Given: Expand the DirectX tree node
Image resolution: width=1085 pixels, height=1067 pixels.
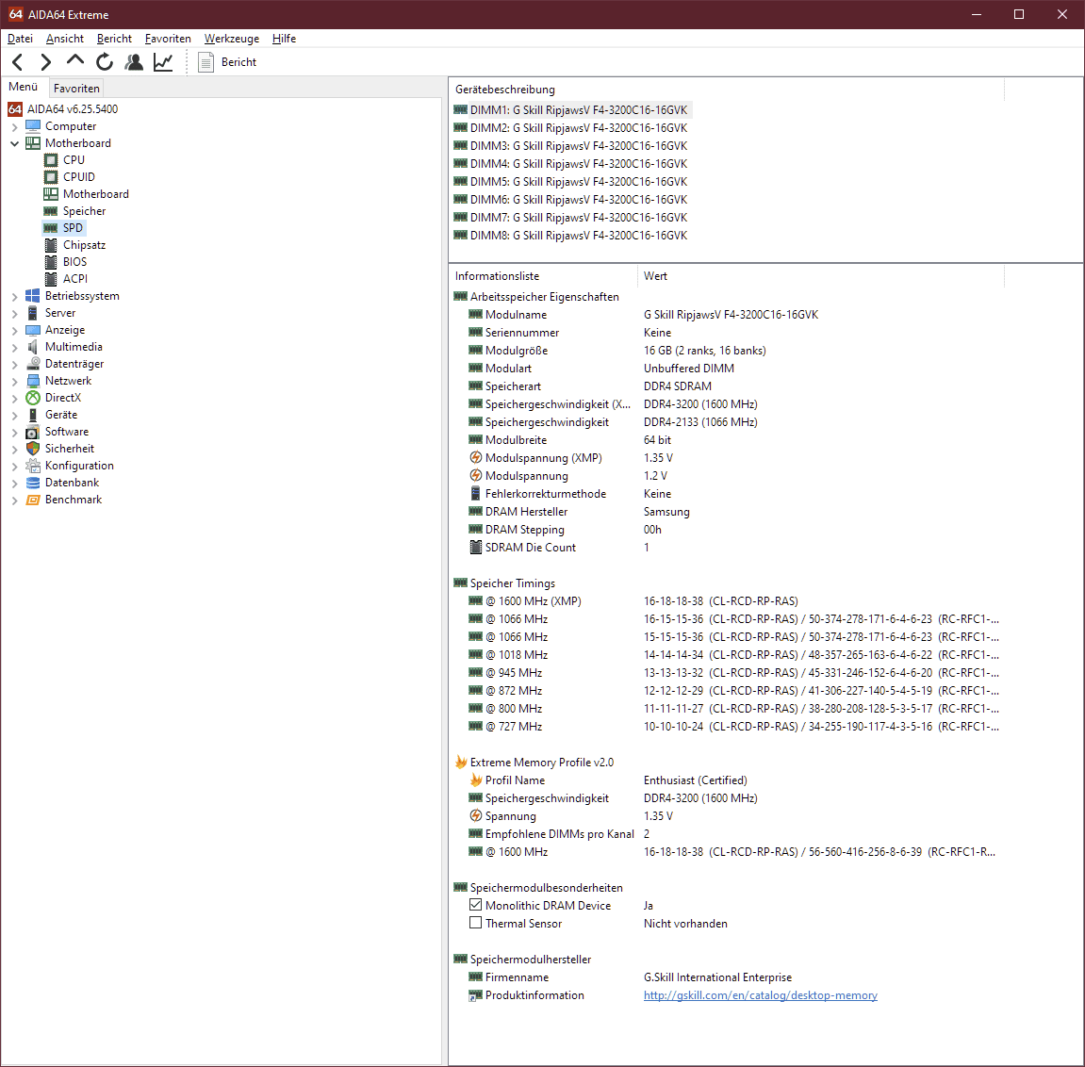Looking at the screenshot, I should (14, 399).
